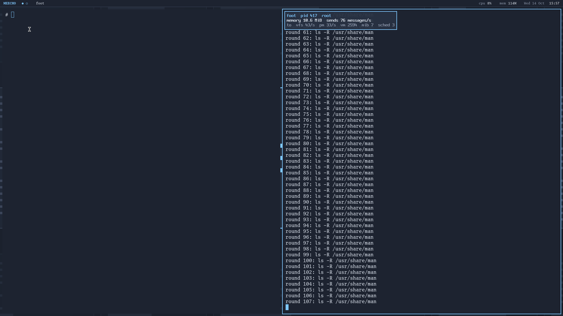
Task: Click the 'round 105' output line
Action: (331, 290)
